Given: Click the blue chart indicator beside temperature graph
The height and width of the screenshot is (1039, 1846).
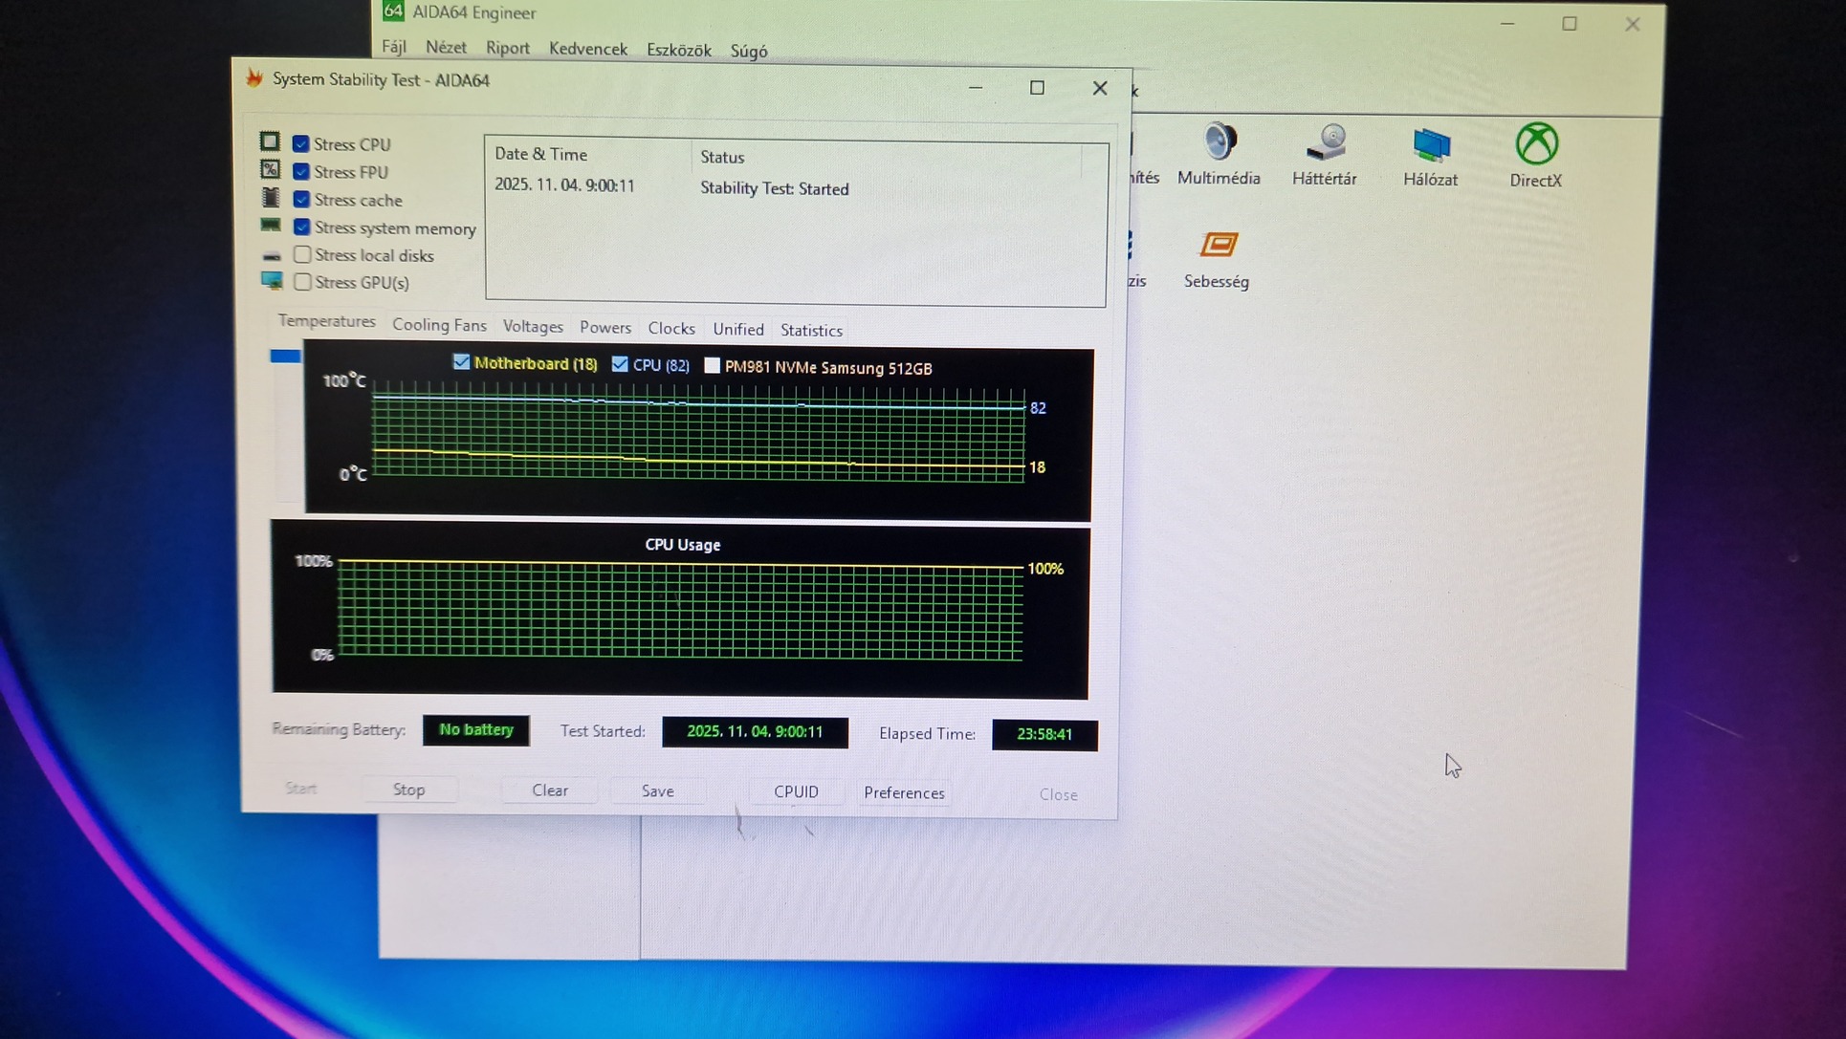Looking at the screenshot, I should [285, 357].
